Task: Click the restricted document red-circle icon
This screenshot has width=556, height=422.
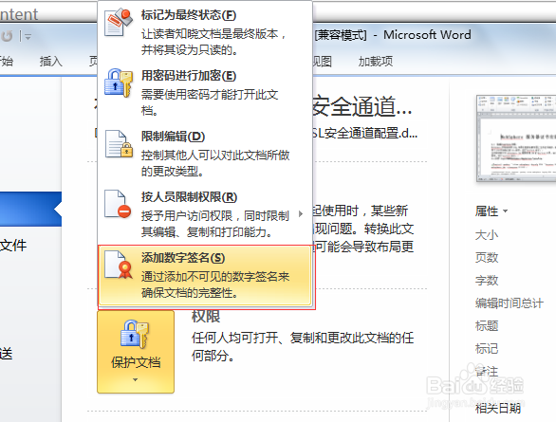Action: (x=118, y=204)
